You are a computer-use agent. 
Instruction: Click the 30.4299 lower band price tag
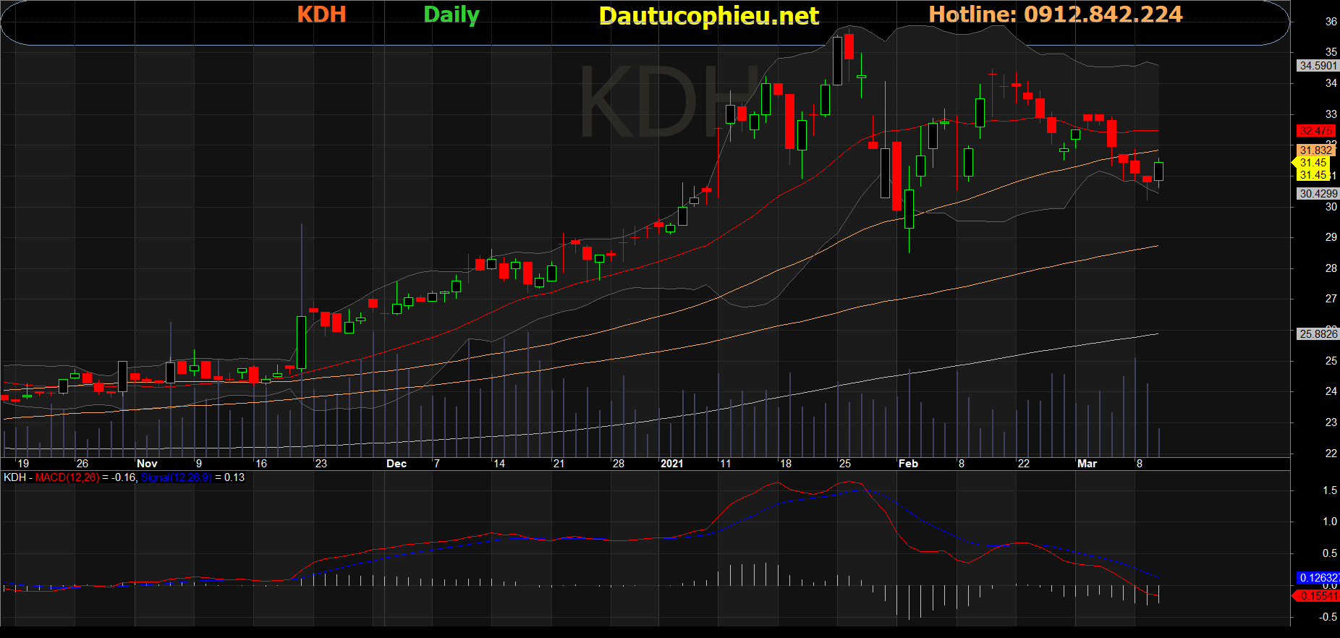(x=1318, y=194)
